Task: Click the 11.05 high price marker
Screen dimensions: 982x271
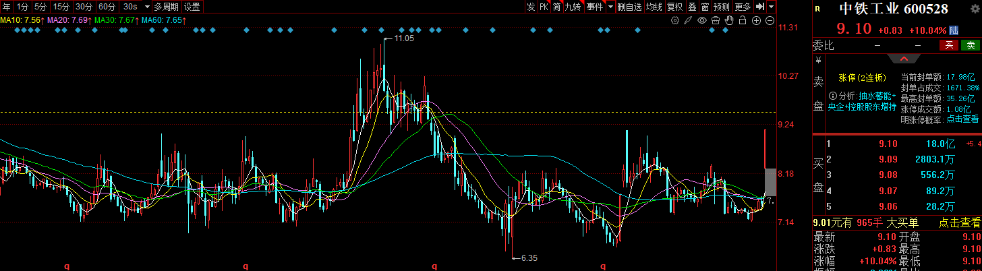Action: click(x=403, y=38)
